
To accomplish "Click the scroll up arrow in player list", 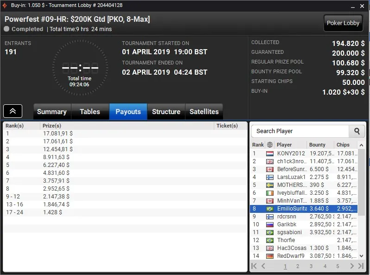I will (361, 145).
